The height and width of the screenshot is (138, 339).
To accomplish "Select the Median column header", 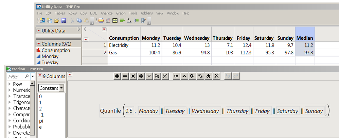I will pos(305,38).
